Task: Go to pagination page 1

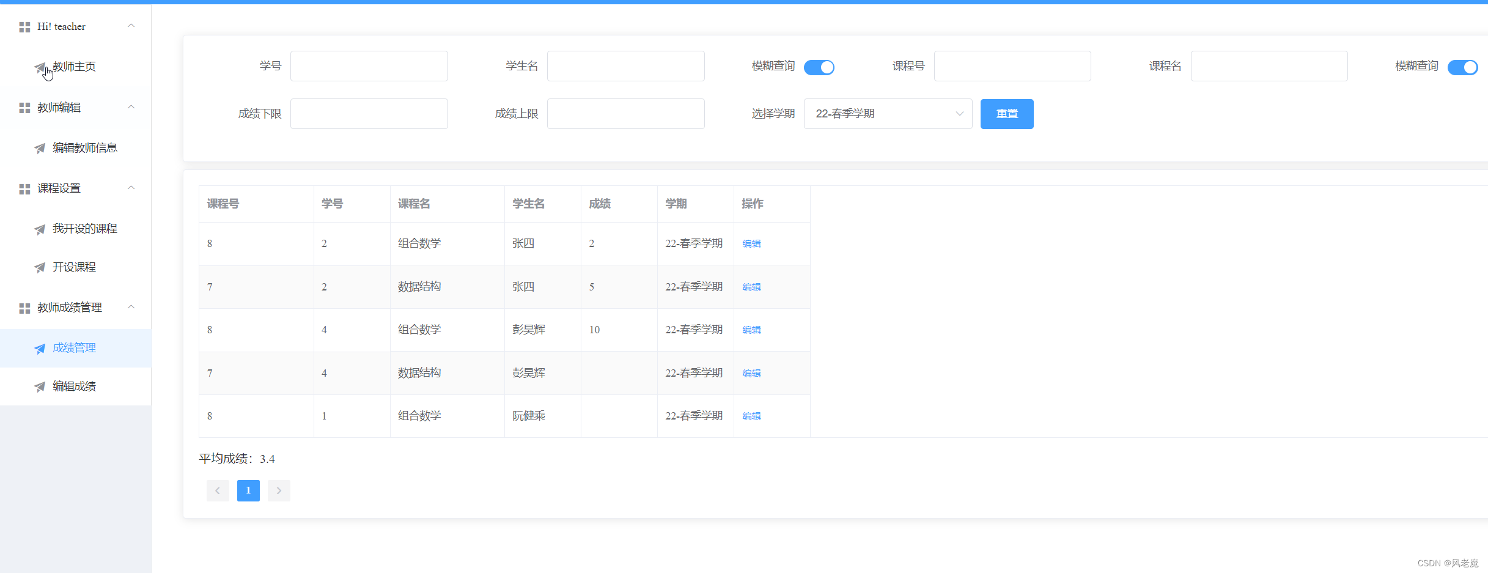Action: (248, 490)
